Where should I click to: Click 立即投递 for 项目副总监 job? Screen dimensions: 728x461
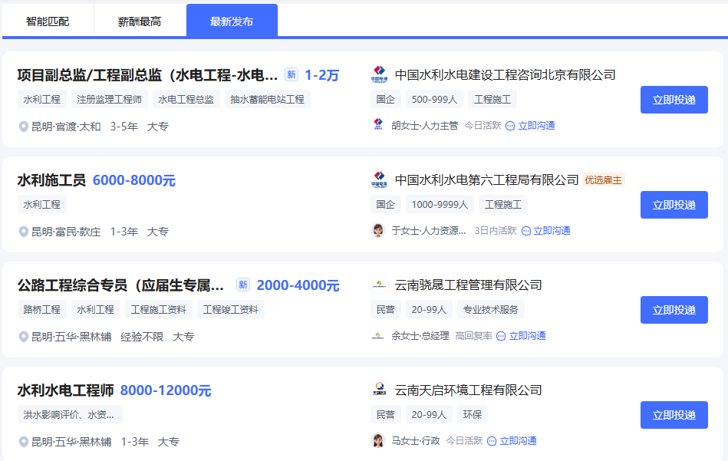(x=674, y=100)
